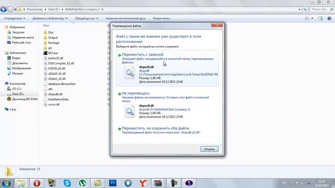Click the Explorer forward arrow button
The height and width of the screenshot is (188, 335).
(10, 9)
